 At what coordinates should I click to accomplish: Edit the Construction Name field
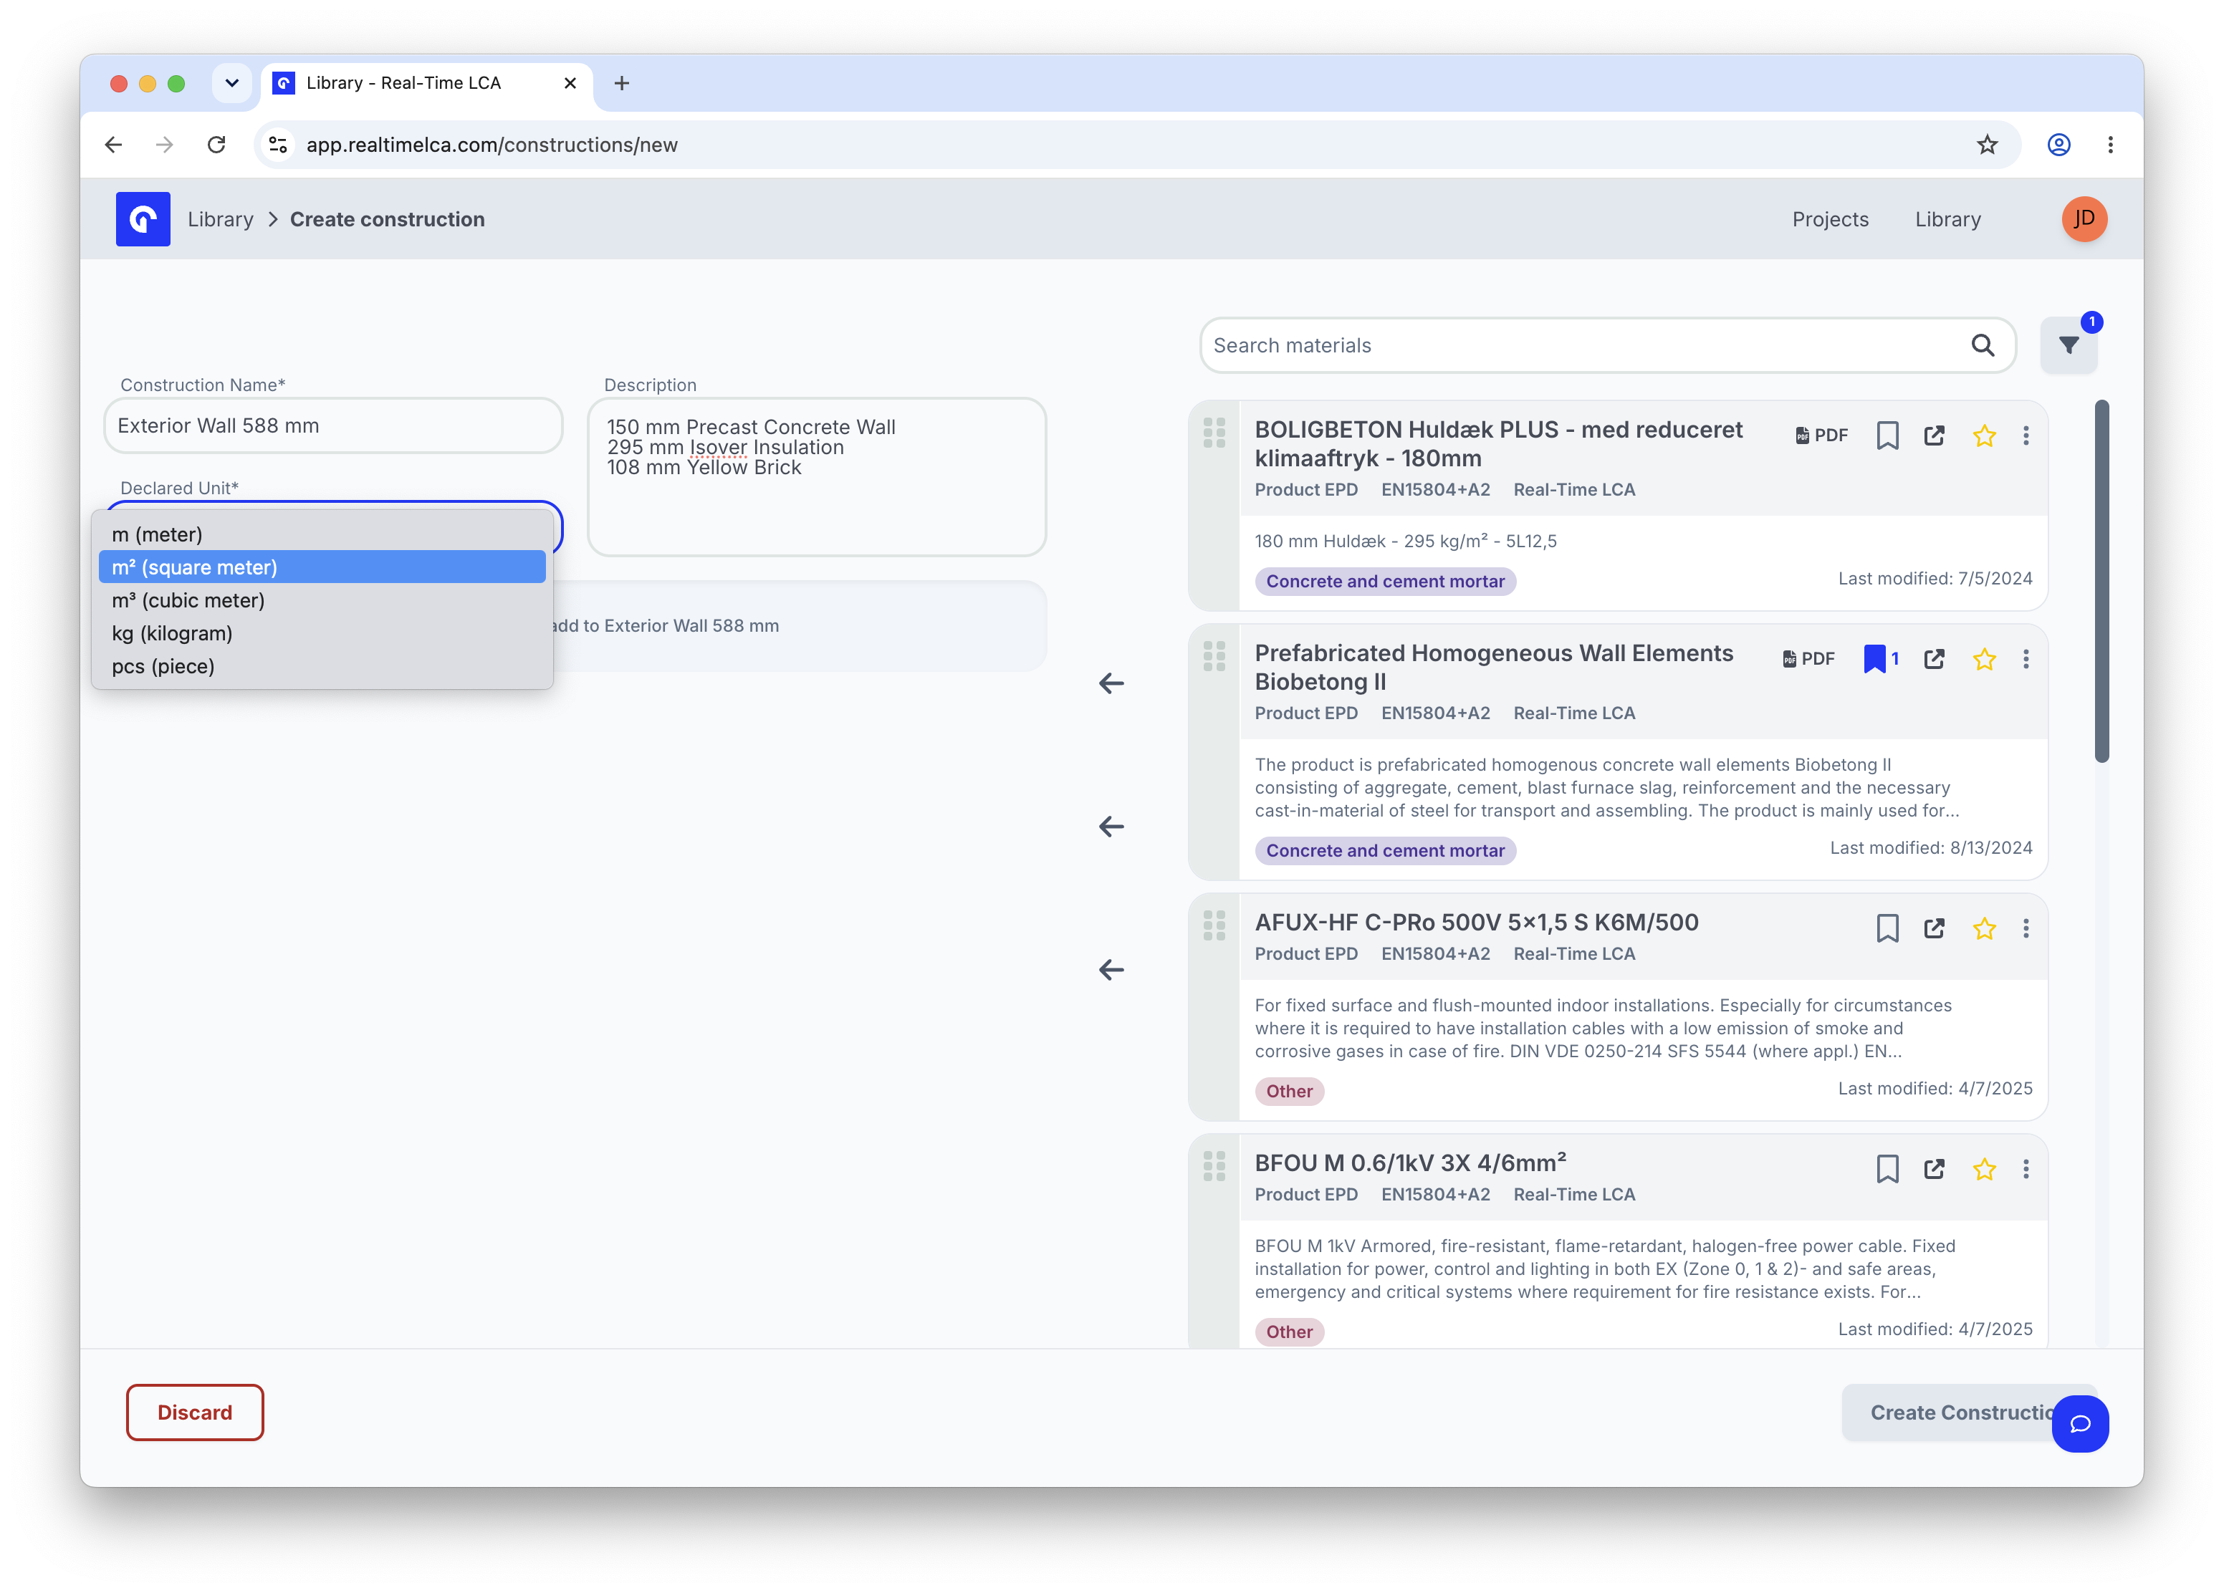click(x=333, y=425)
